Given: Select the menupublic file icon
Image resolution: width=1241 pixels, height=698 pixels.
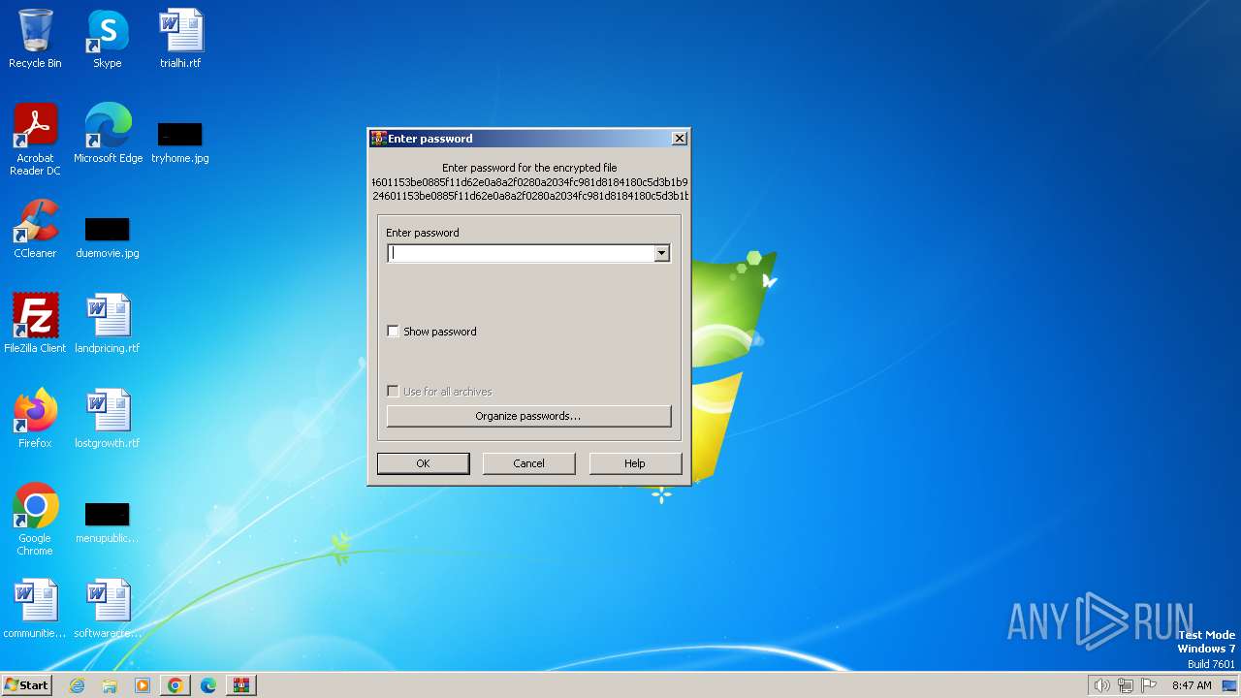Looking at the screenshot, I should tap(108, 523).
